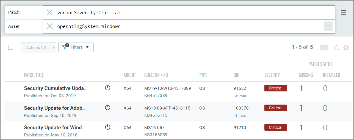Open the Security Cumulative Update patch title
354x140 pixels.
point(56,88)
